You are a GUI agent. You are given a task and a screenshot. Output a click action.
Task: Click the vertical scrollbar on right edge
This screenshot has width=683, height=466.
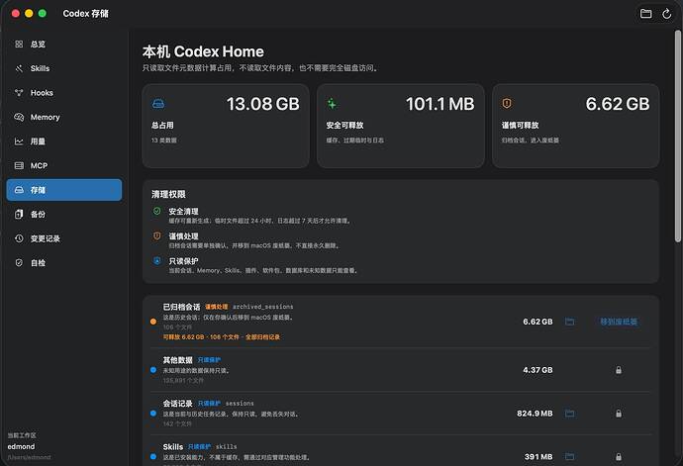pos(677,136)
